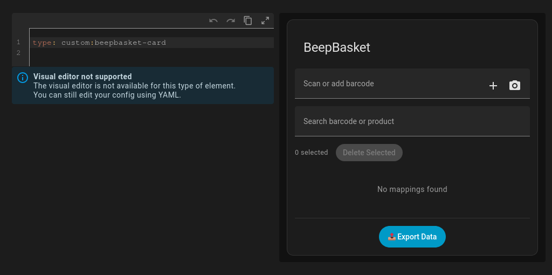Click the 'No mappings found' message
The width and height of the screenshot is (552, 275).
pos(412,189)
